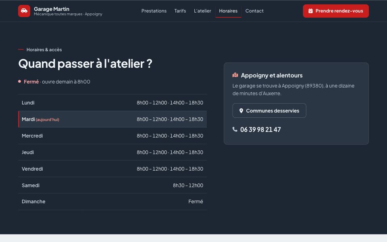387x242 pixels.
Task: Click Samedi hours 8h30 – 12h00
Action: (x=188, y=186)
